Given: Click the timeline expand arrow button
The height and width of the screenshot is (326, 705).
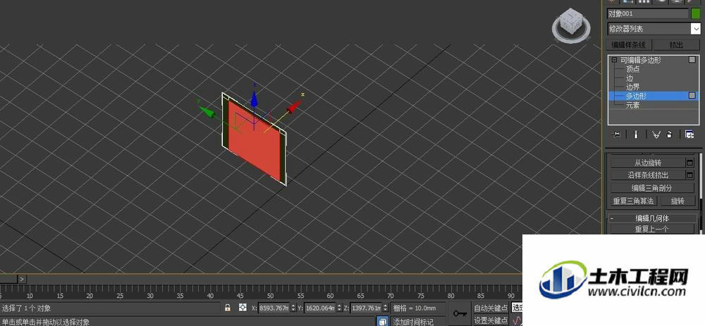Looking at the screenshot, I should click(x=22, y=279).
